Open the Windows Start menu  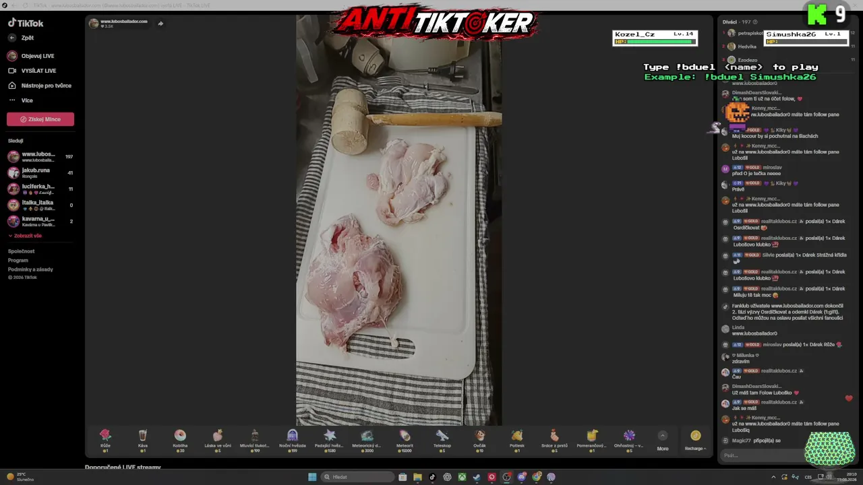coord(312,477)
